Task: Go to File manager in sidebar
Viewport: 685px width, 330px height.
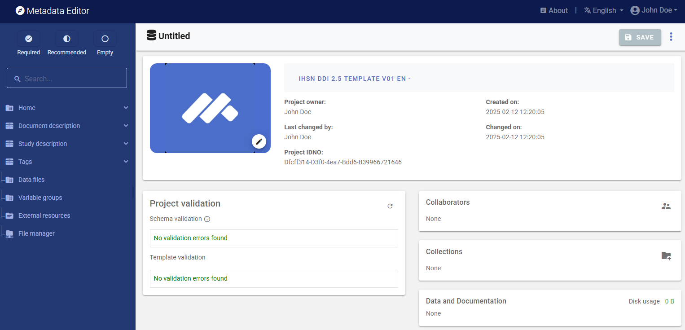Action: coord(36,233)
